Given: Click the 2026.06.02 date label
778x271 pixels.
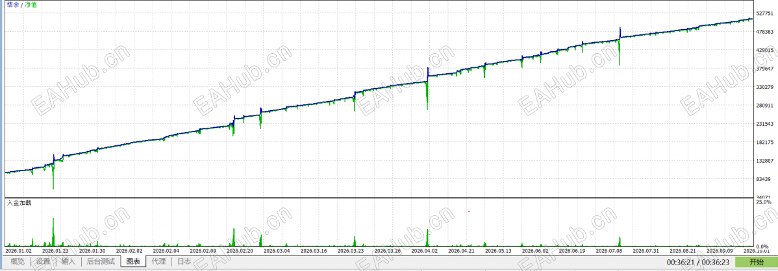Looking at the screenshot, I should [536, 251].
